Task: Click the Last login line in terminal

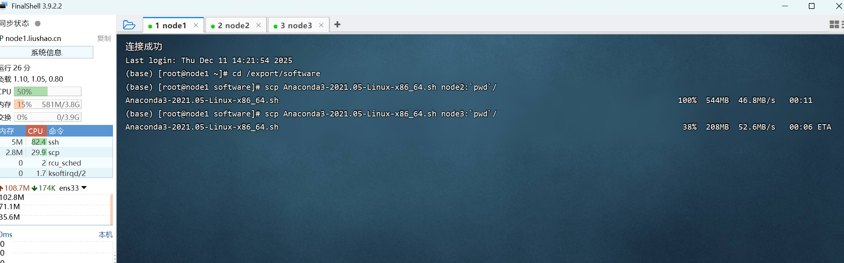Action: tap(209, 60)
